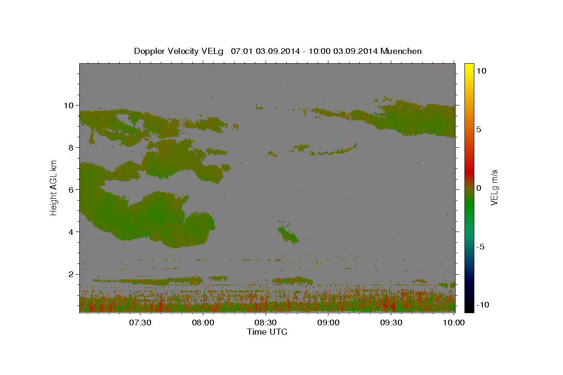Click the colorbar tick label -10
This screenshot has height=375, width=563.
(482, 305)
